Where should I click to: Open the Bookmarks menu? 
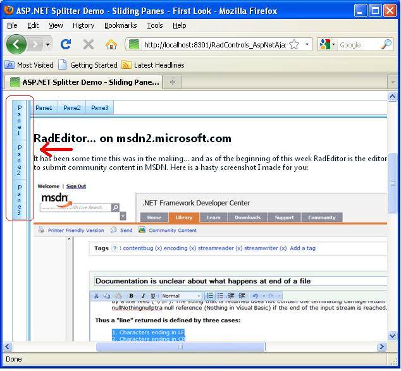120,25
